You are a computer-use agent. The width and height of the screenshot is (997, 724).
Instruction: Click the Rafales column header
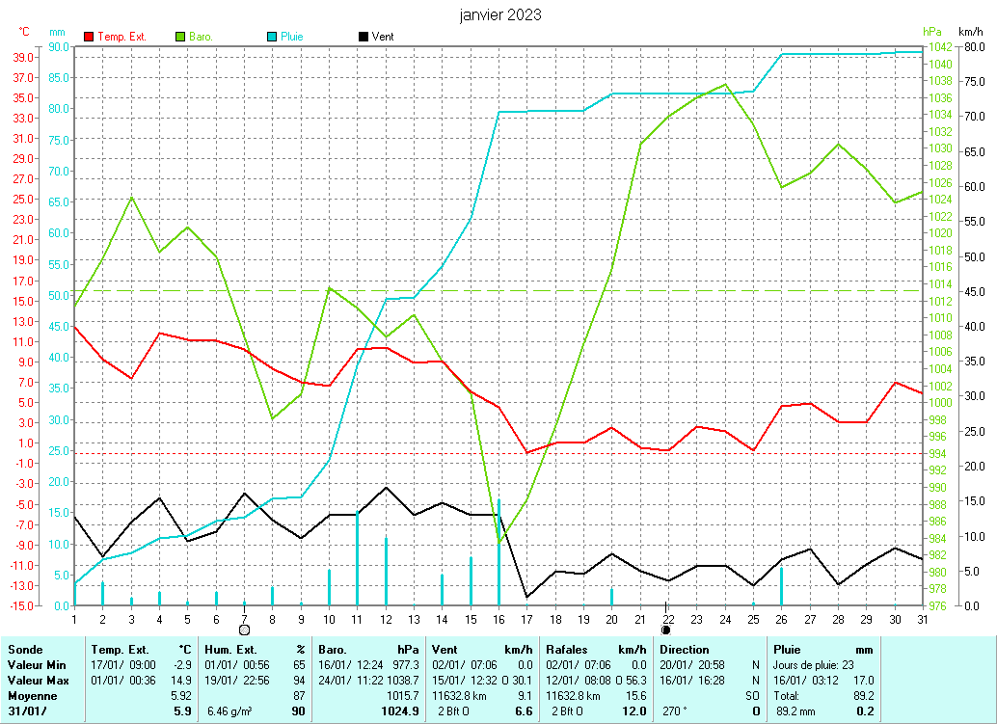(567, 650)
